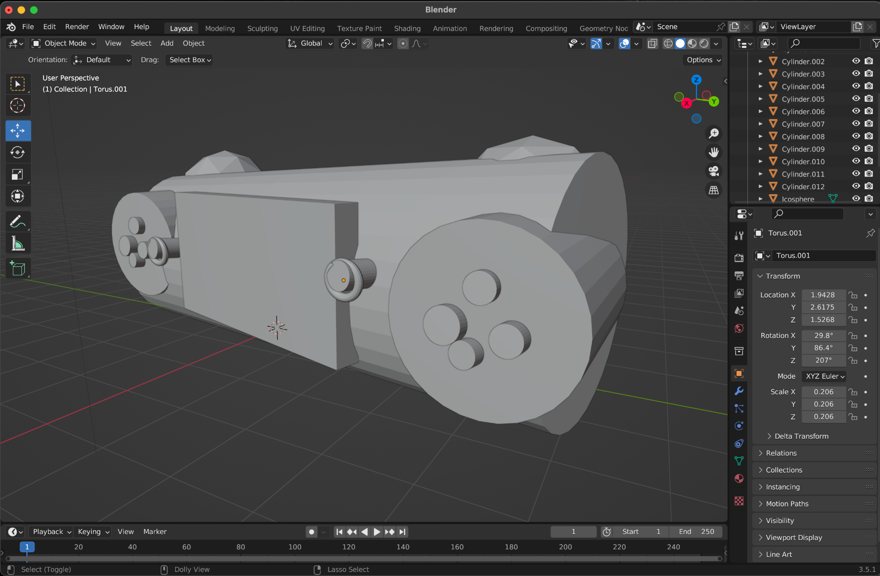Open the Modifiers wrench properties tab
This screenshot has height=576, width=880.
point(739,391)
